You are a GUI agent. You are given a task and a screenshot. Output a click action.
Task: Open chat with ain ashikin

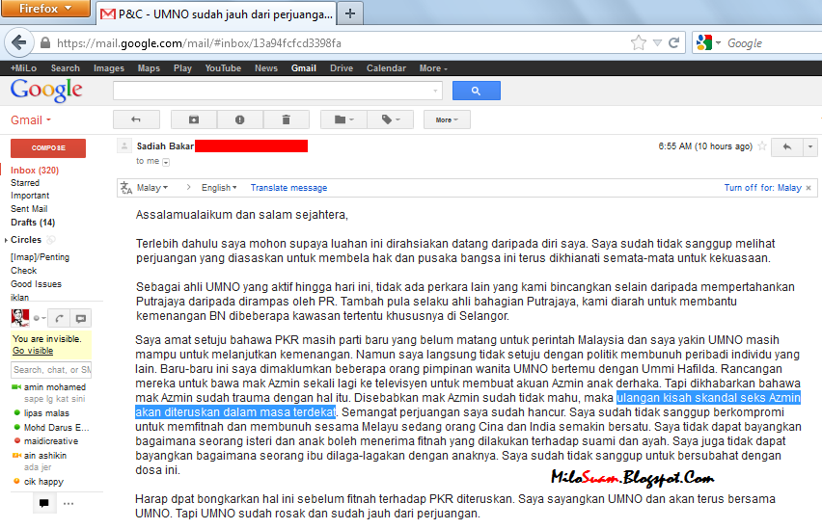[x=45, y=456]
